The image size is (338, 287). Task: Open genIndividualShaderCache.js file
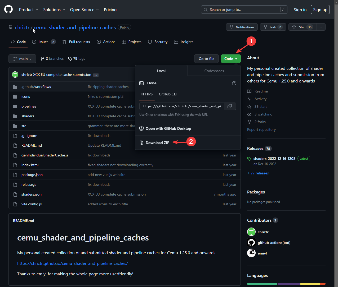(x=45, y=155)
